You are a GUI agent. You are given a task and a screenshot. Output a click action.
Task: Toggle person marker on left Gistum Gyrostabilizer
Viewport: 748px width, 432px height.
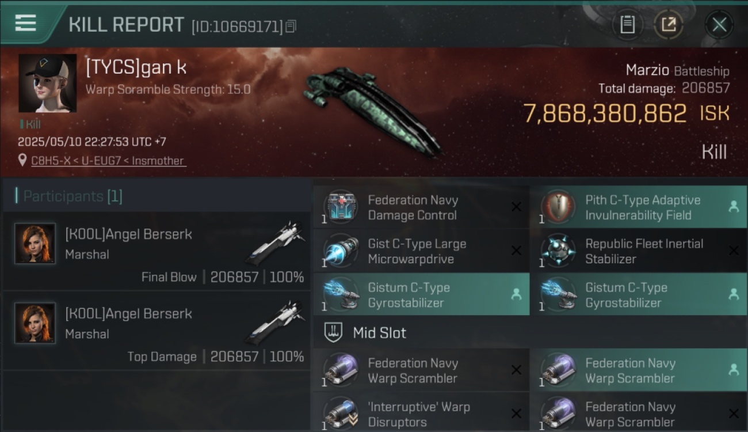516,294
